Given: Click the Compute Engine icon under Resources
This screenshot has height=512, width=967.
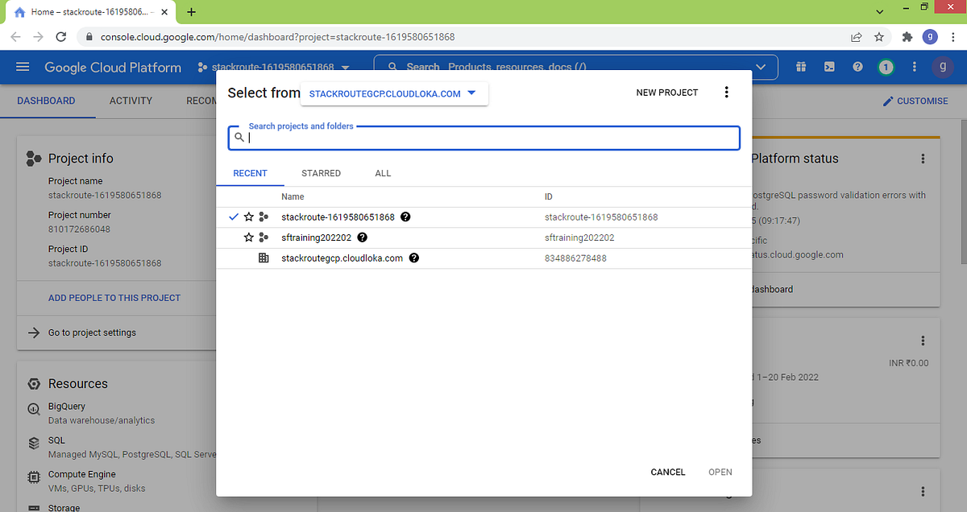Looking at the screenshot, I should [33, 477].
